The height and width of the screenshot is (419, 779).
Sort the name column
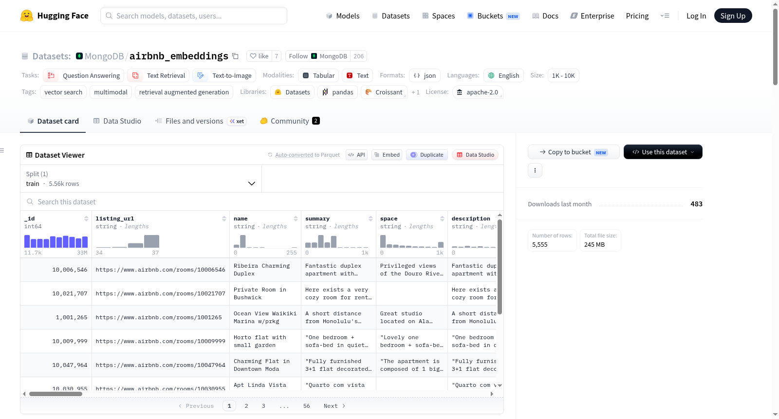pos(296,219)
